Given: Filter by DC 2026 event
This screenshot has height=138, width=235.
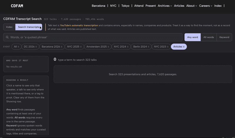Looking at the screenshot, I should [30, 47].
